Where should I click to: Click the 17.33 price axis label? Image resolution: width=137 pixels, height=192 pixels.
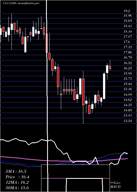point(128,47)
